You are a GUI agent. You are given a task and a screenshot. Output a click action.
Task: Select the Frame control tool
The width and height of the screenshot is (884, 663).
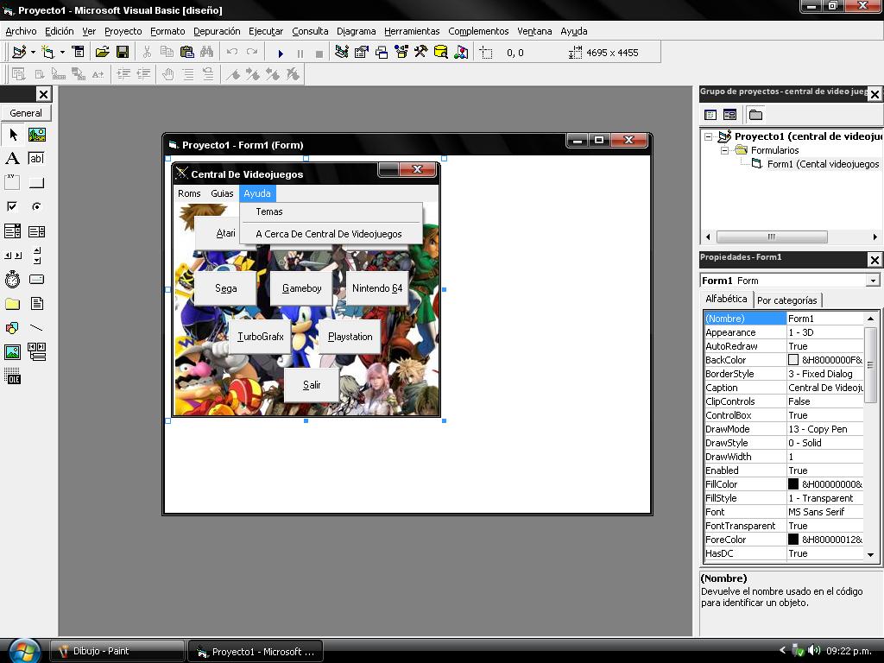tap(12, 183)
